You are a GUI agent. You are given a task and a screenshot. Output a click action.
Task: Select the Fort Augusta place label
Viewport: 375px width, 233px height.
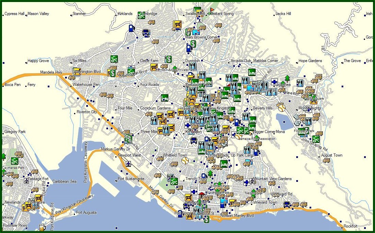coord(86,213)
